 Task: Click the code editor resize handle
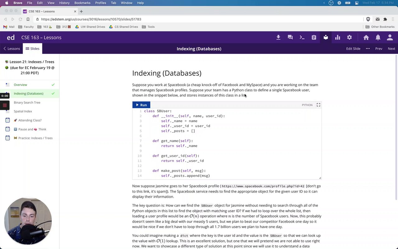pyautogui.click(x=320, y=178)
